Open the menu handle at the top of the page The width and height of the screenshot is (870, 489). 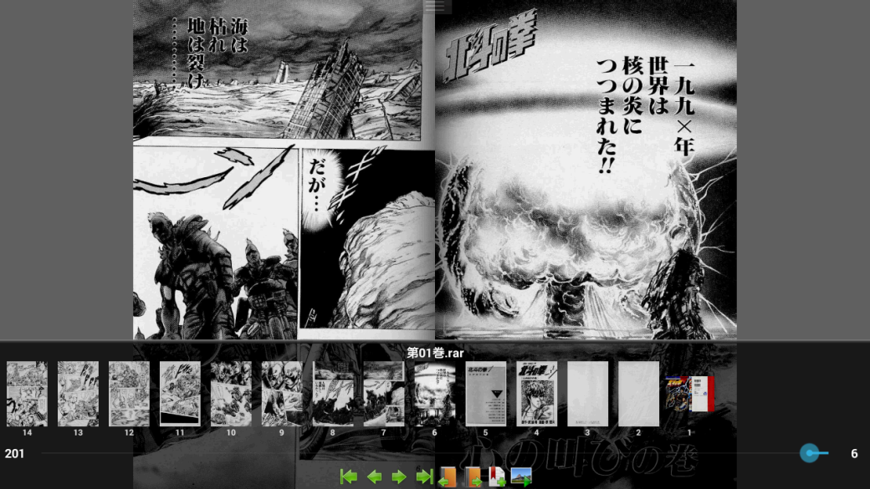click(435, 6)
